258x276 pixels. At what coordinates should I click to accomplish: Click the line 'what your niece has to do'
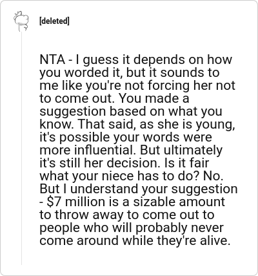[x=131, y=176]
